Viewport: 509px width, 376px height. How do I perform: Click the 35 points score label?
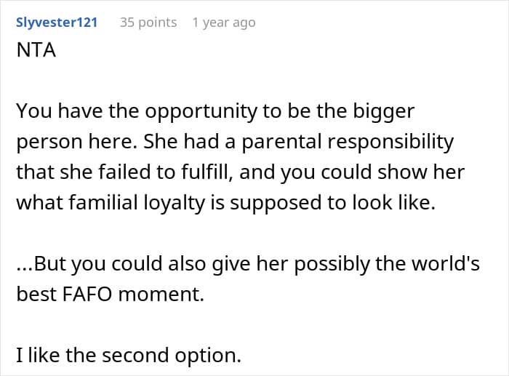tap(148, 23)
